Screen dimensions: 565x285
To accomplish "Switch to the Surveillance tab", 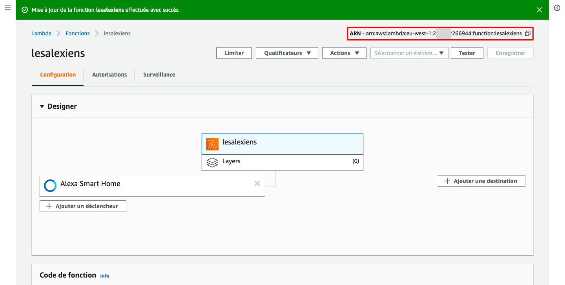I will 159,75.
